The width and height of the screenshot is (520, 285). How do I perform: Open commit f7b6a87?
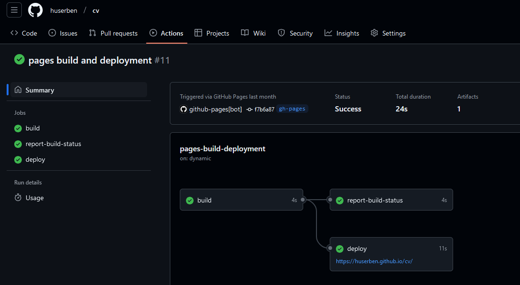[264, 110]
